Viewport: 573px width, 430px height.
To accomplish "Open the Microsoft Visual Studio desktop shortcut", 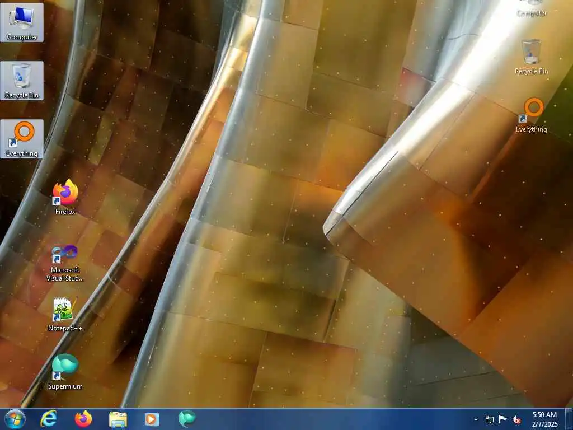I will [x=65, y=263].
